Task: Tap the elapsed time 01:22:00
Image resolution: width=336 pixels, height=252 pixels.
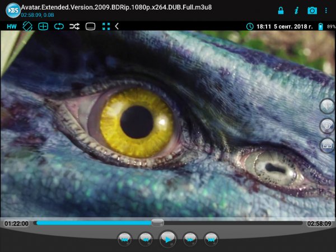Action: point(16,223)
